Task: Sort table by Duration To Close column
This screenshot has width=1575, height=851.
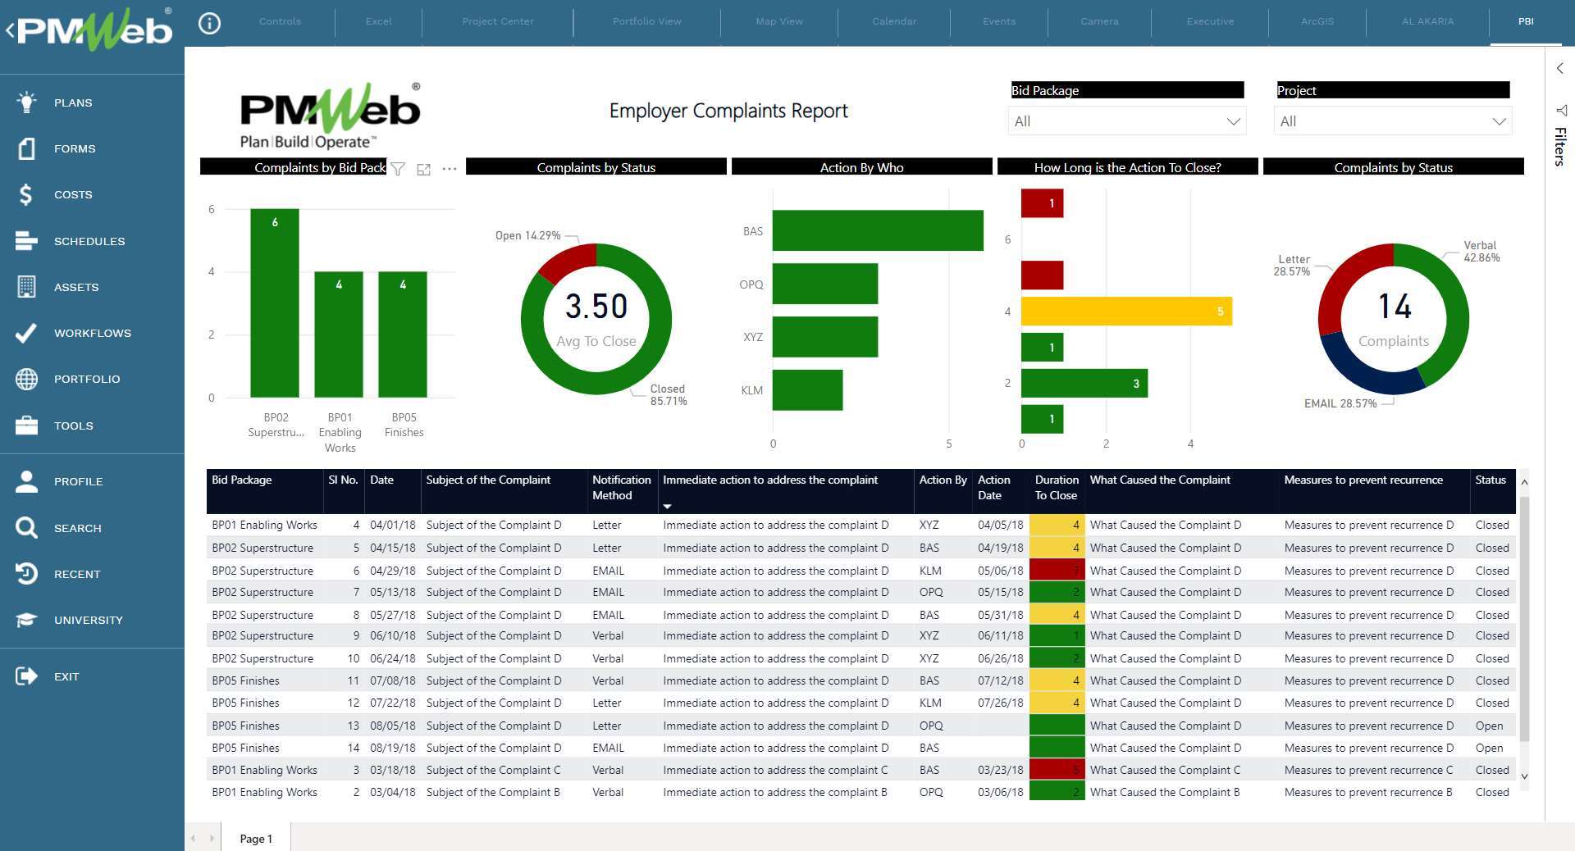Action: coord(1056,488)
